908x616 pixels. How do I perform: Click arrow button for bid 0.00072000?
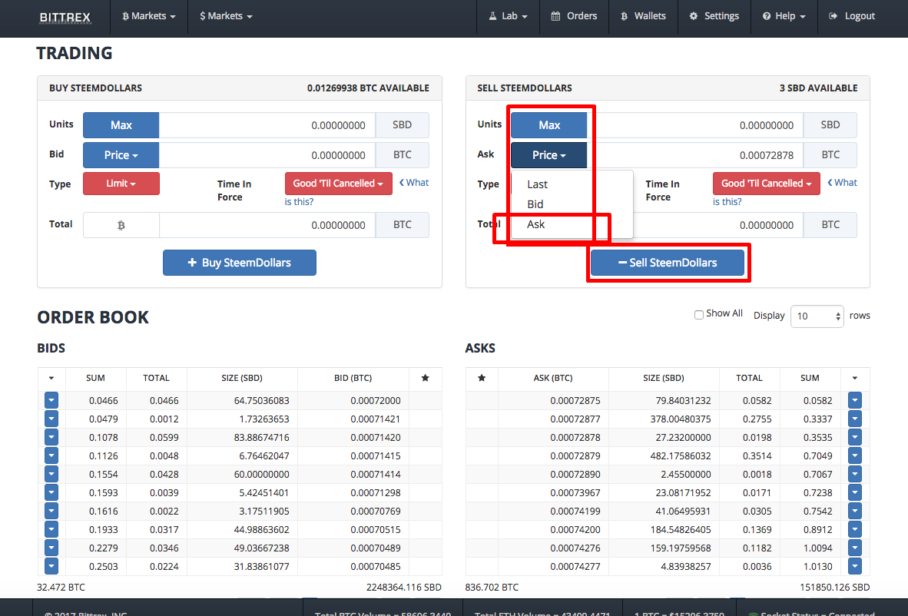coord(51,400)
